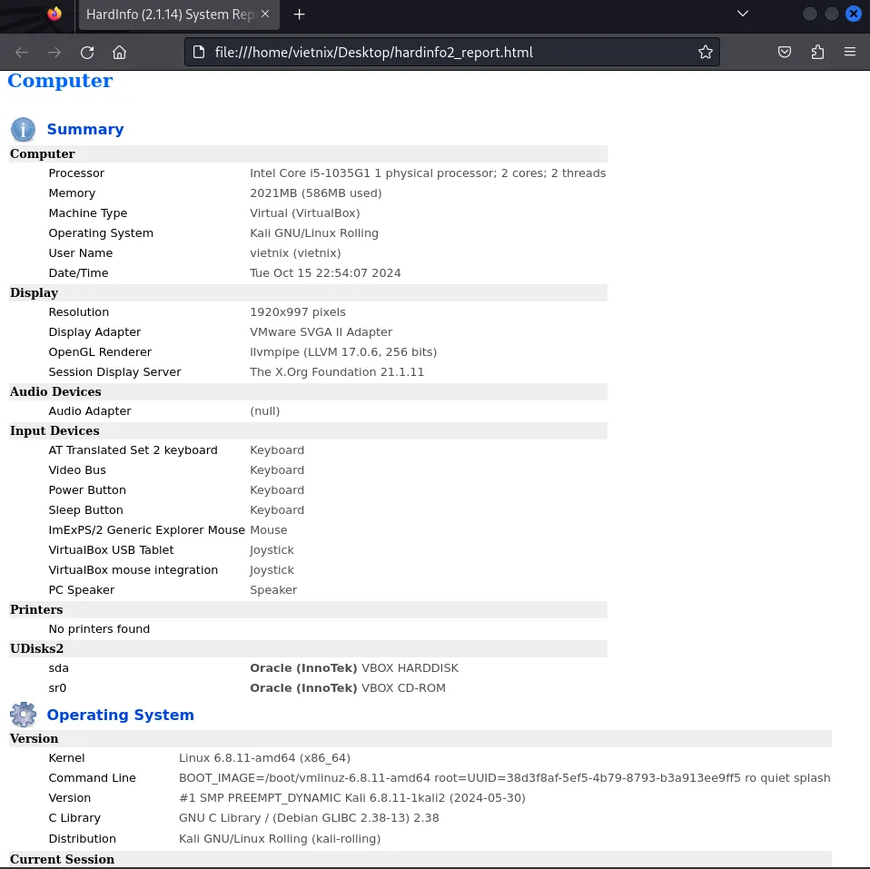This screenshot has width=870, height=869.
Task: Open a new tab with the plus button
Action: click(x=299, y=15)
